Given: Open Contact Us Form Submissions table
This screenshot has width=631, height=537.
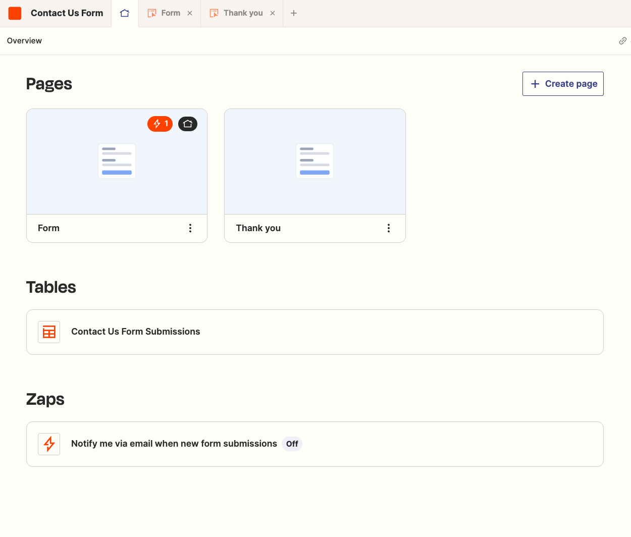Looking at the screenshot, I should 315,332.
